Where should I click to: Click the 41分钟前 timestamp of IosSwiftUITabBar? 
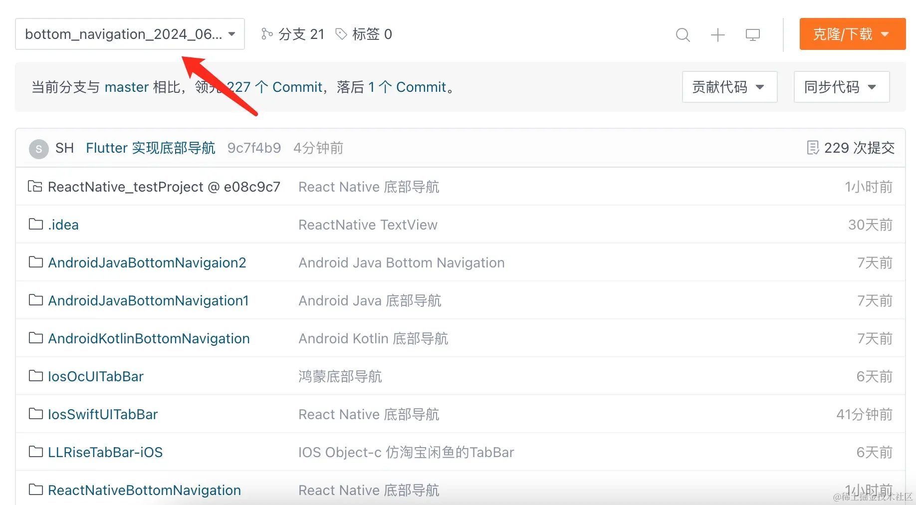(x=865, y=415)
